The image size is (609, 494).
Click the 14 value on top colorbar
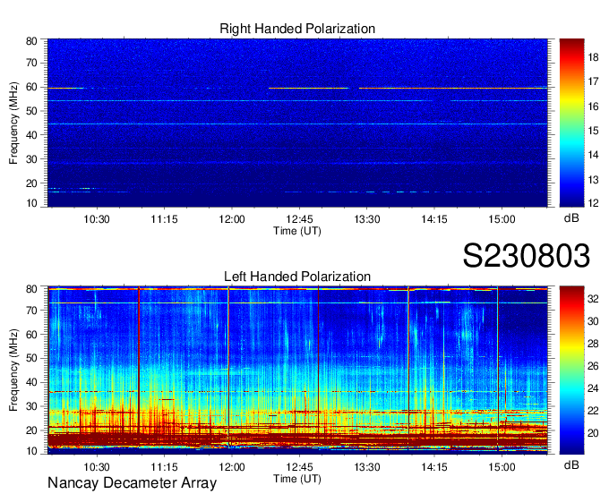pos(593,155)
